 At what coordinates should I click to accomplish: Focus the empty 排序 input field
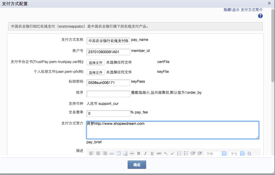[108, 93]
